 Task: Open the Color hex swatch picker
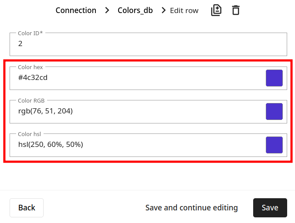[x=274, y=78]
